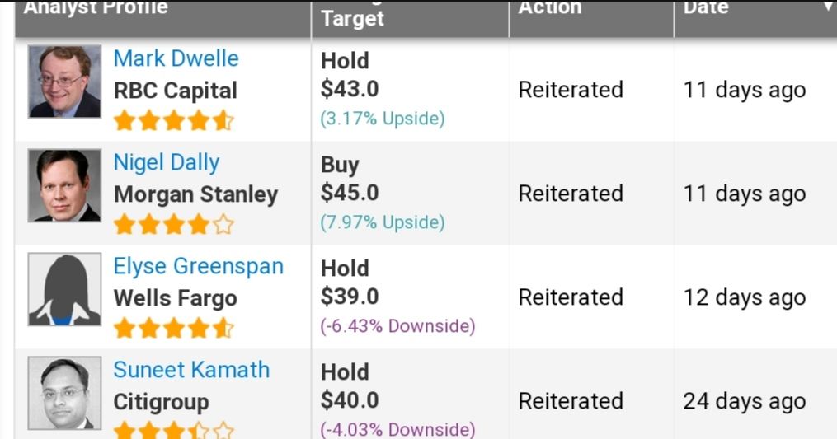Click Elyse Greenspan's silhouette avatar

click(64, 289)
